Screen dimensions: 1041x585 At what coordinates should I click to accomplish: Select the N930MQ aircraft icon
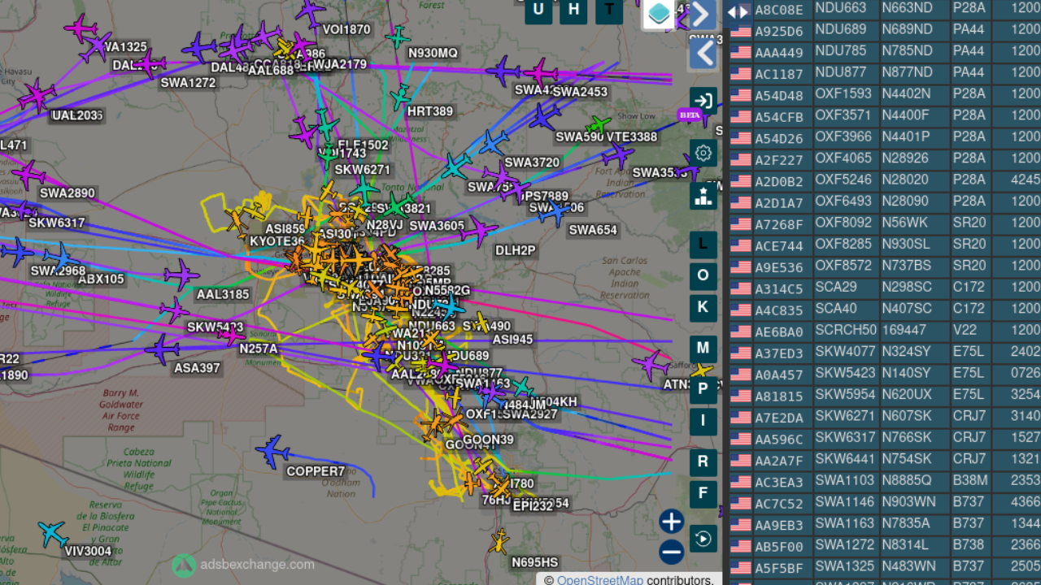click(398, 37)
